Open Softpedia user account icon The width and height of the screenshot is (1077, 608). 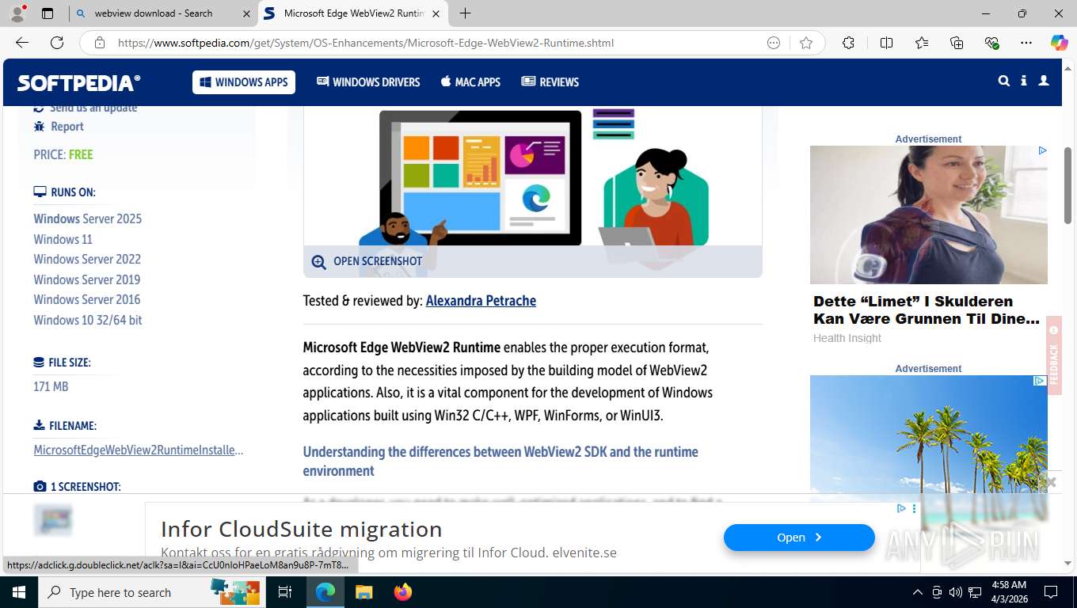pyautogui.click(x=1044, y=81)
